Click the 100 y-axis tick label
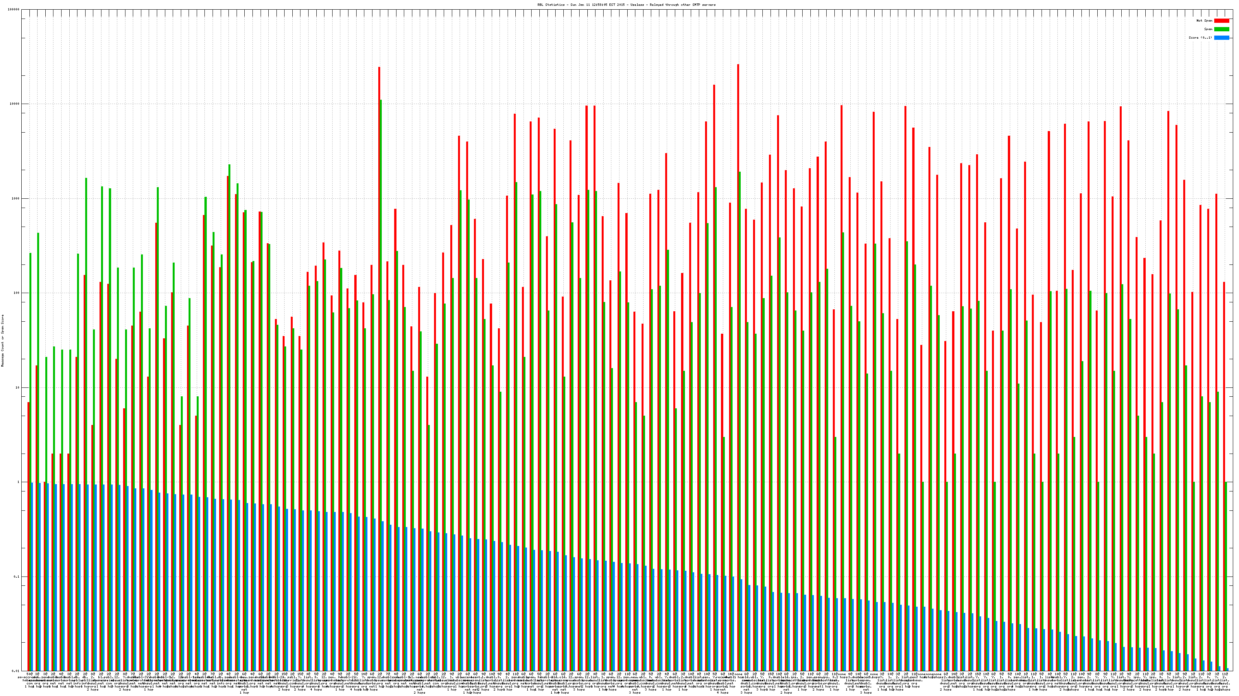 (x=17, y=293)
